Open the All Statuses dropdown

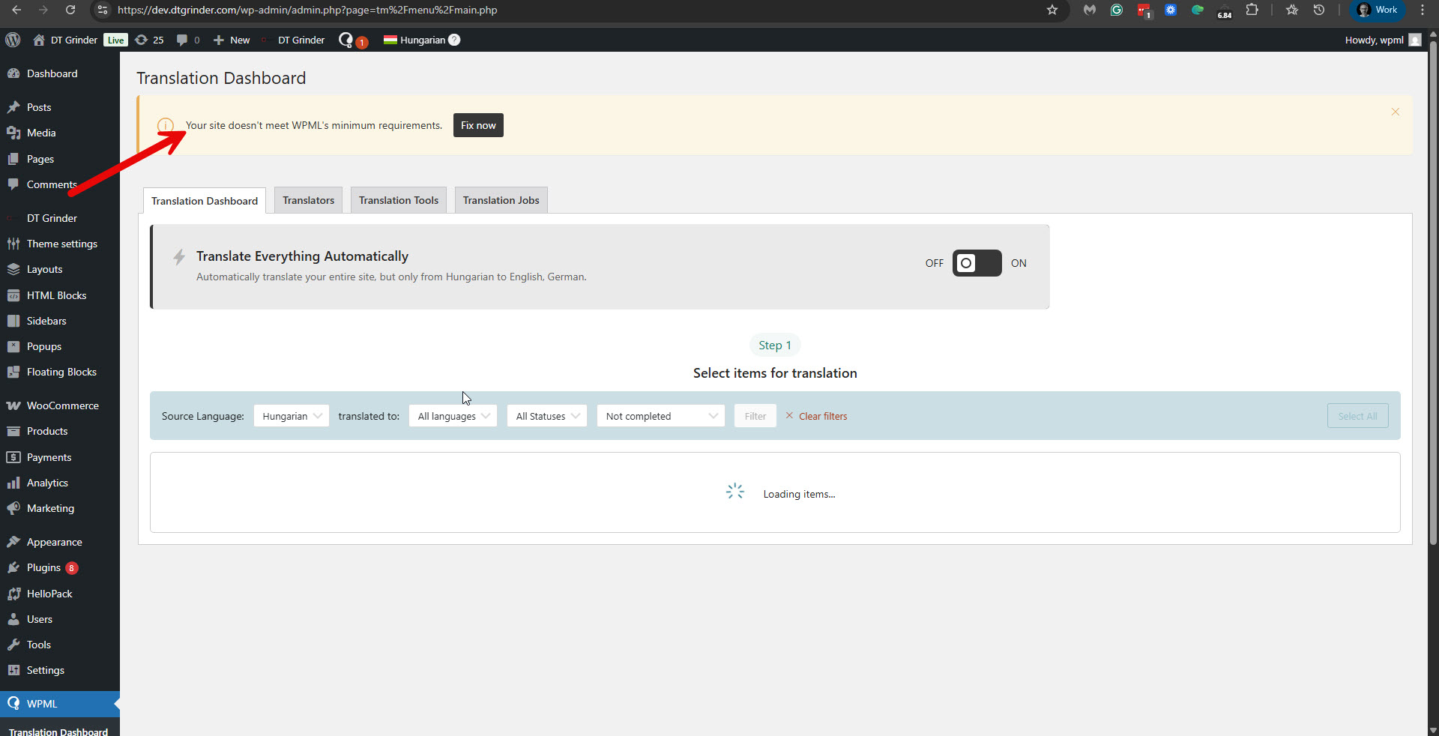547,416
